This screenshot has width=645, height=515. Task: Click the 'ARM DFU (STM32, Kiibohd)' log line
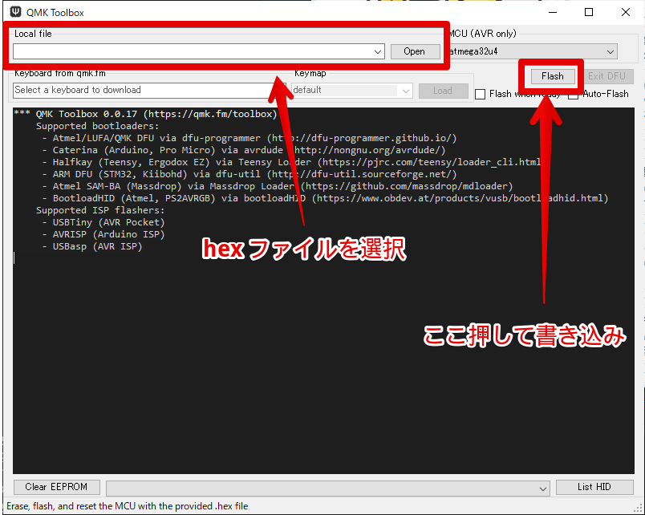pos(249,174)
